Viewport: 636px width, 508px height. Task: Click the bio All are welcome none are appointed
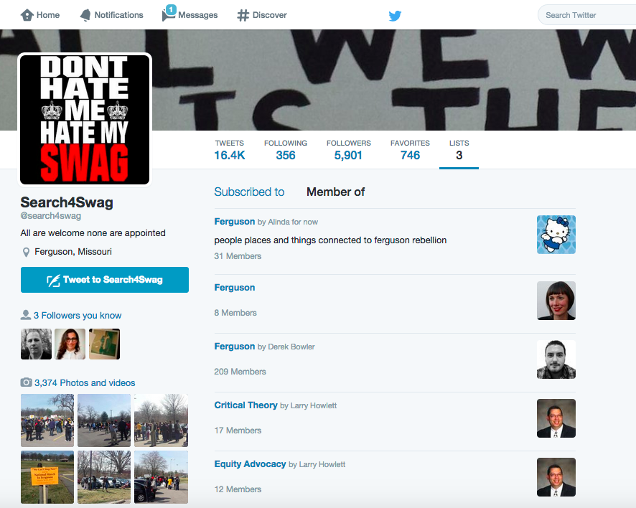[x=93, y=233]
